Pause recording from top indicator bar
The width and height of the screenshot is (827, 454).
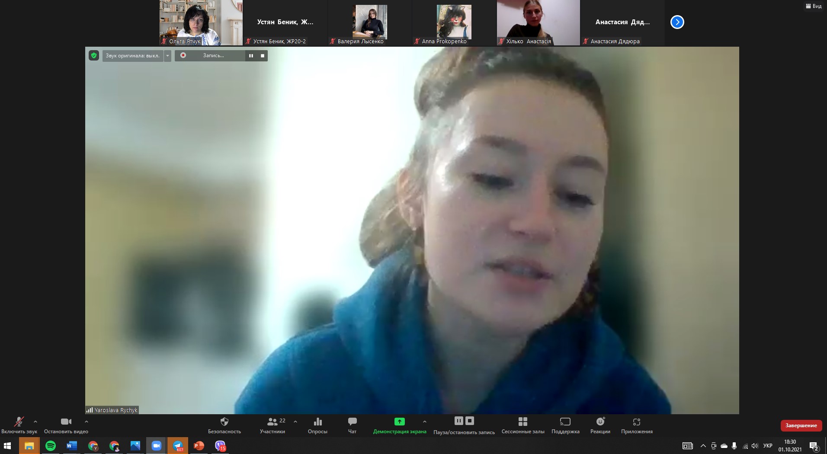(x=251, y=56)
